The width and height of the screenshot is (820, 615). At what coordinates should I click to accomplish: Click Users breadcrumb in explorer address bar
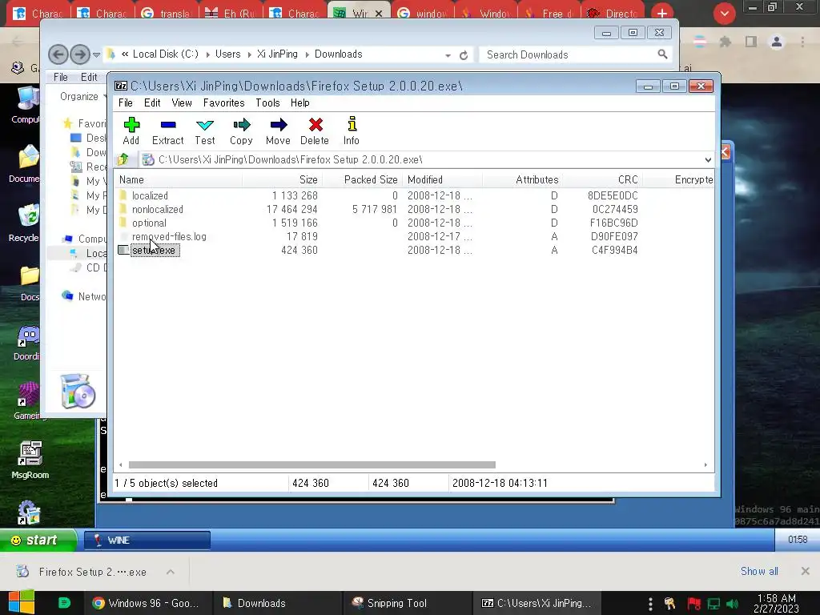pyautogui.click(x=228, y=54)
